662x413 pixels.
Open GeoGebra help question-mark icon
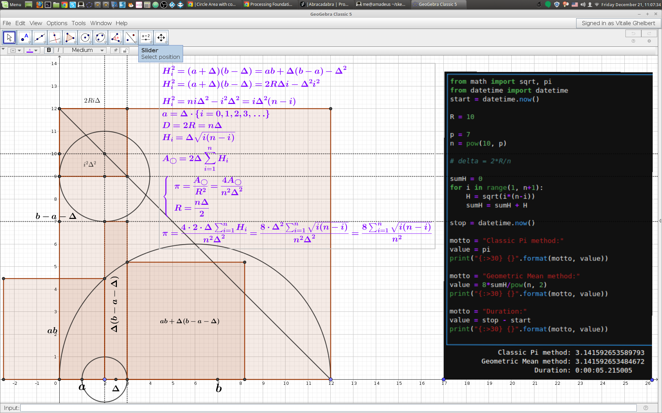pyautogui.click(x=633, y=41)
